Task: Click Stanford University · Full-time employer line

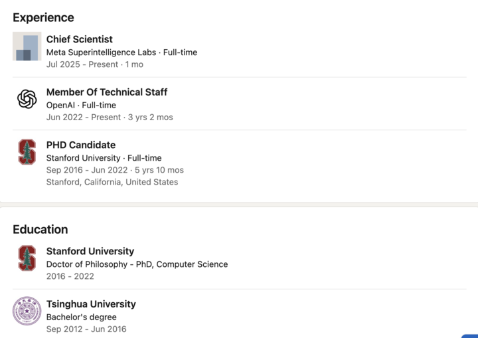Action: (104, 158)
